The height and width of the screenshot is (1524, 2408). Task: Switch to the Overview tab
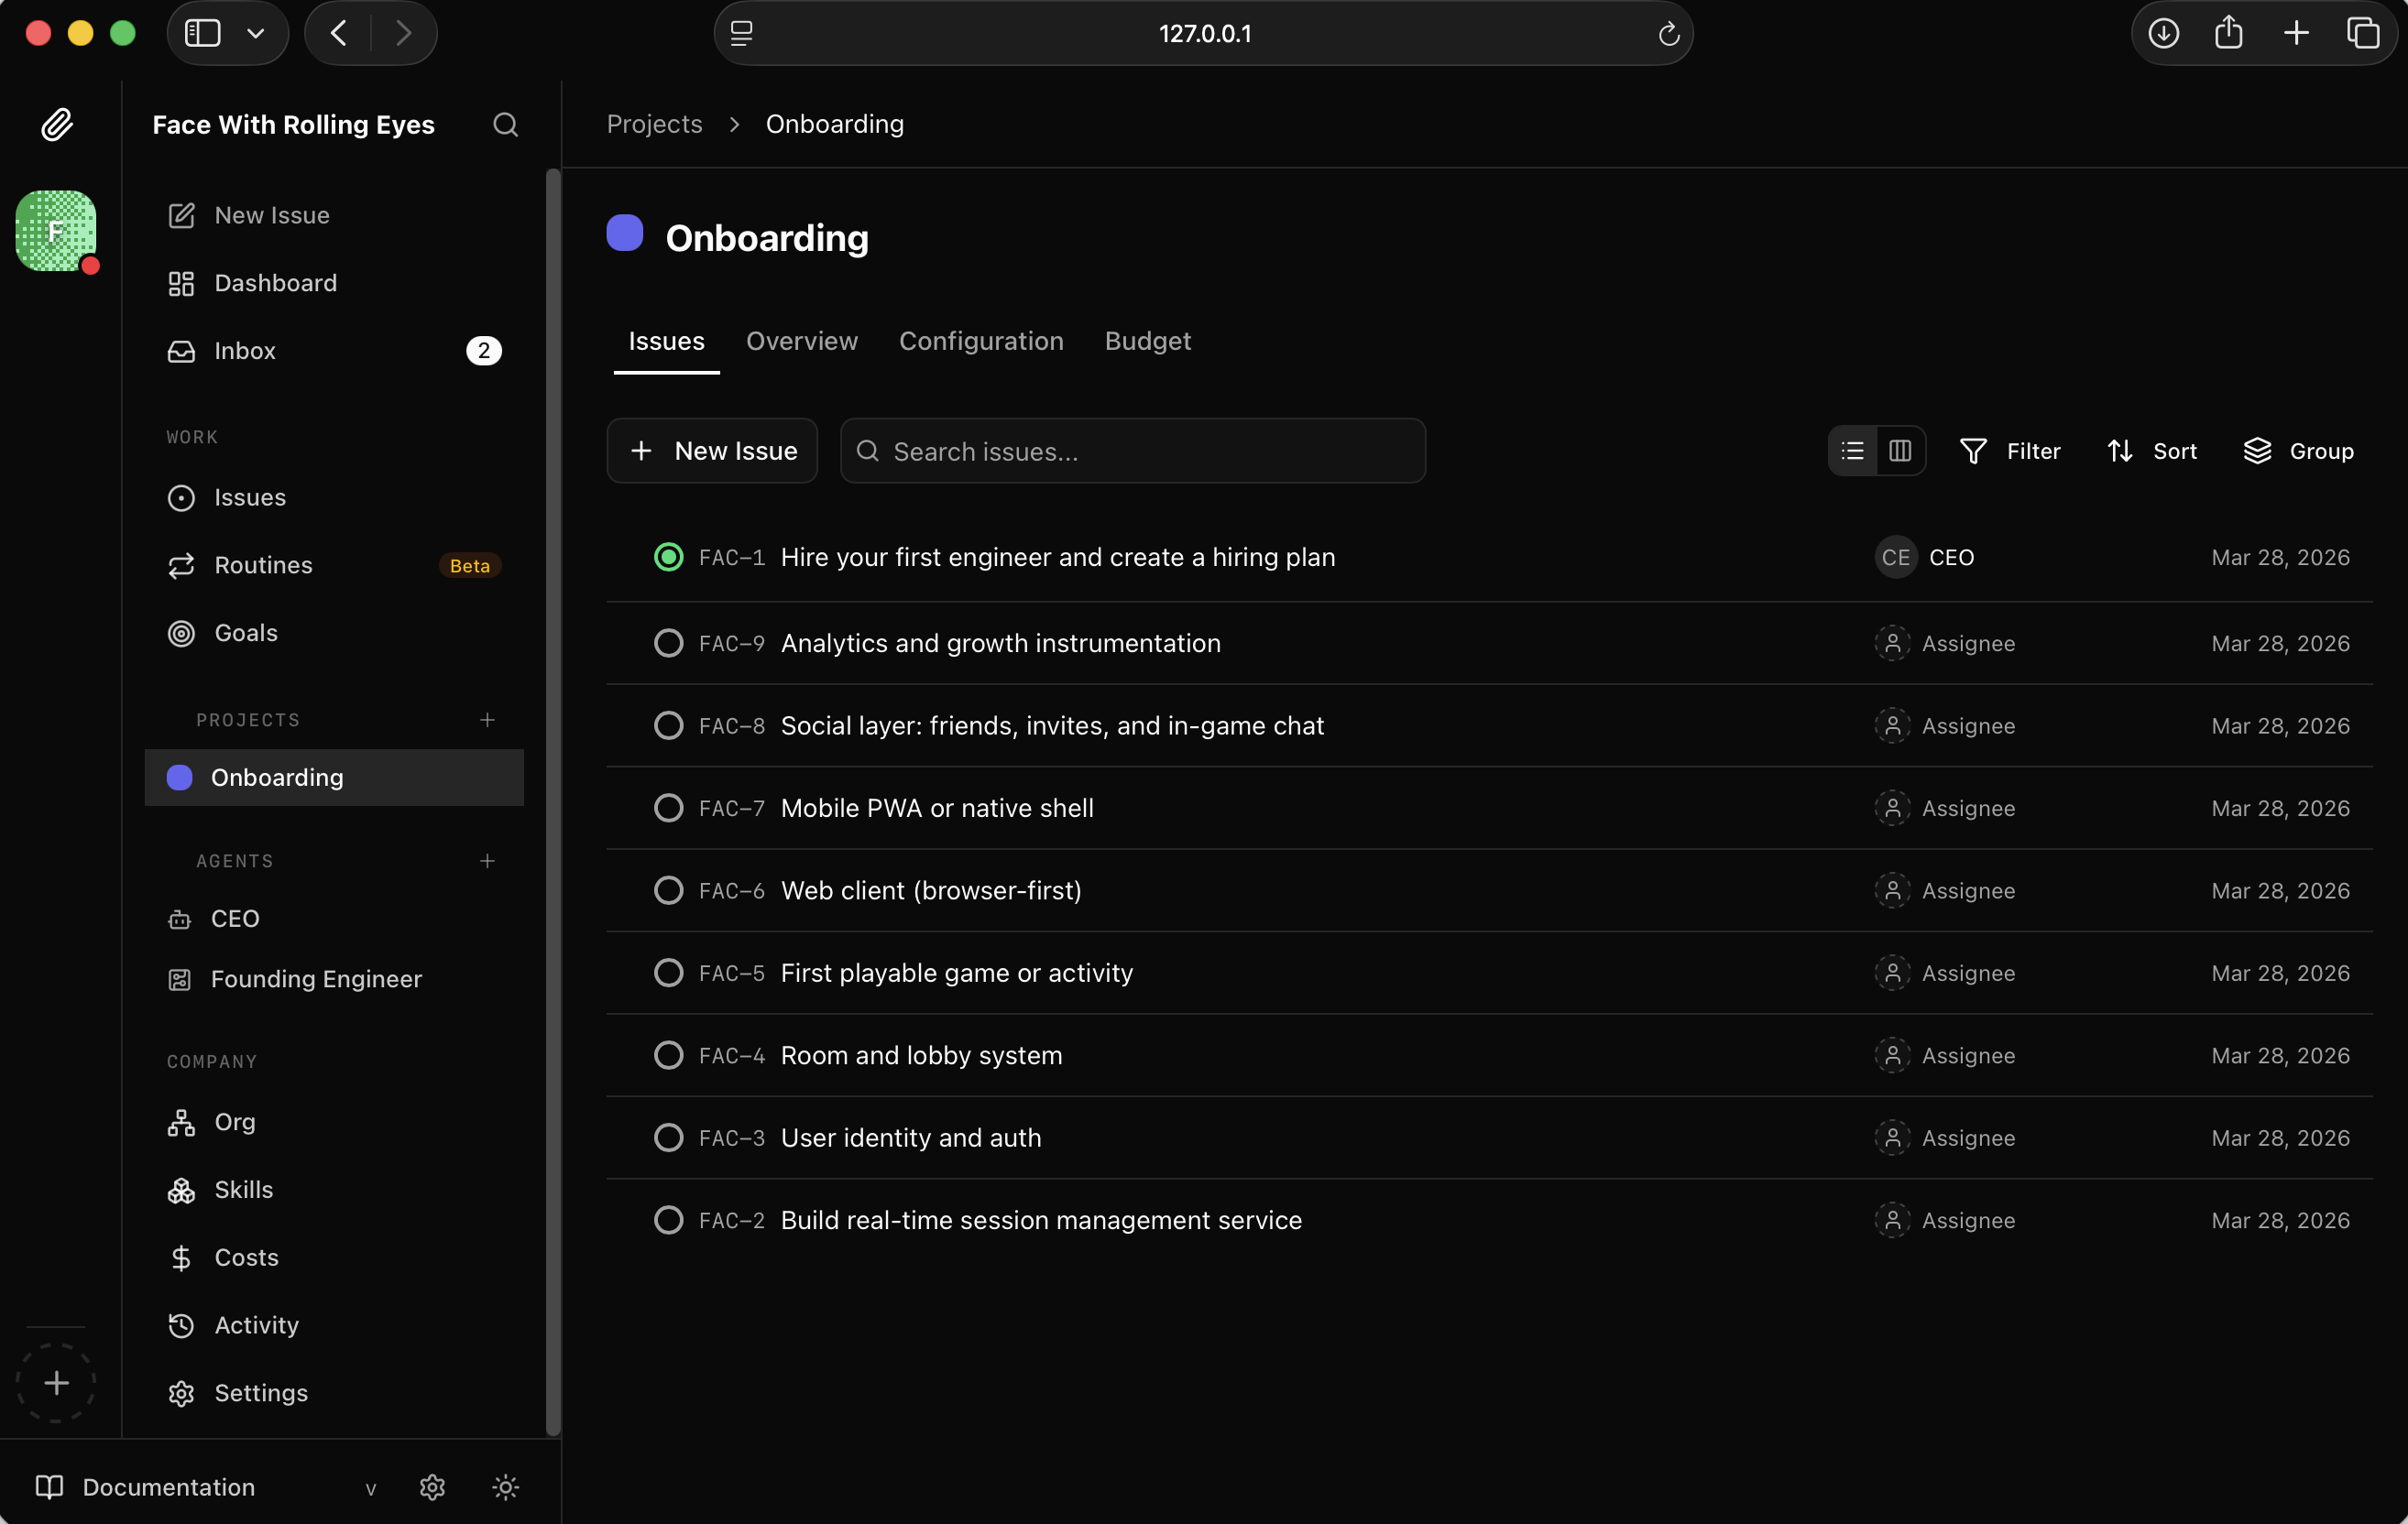[x=801, y=341]
